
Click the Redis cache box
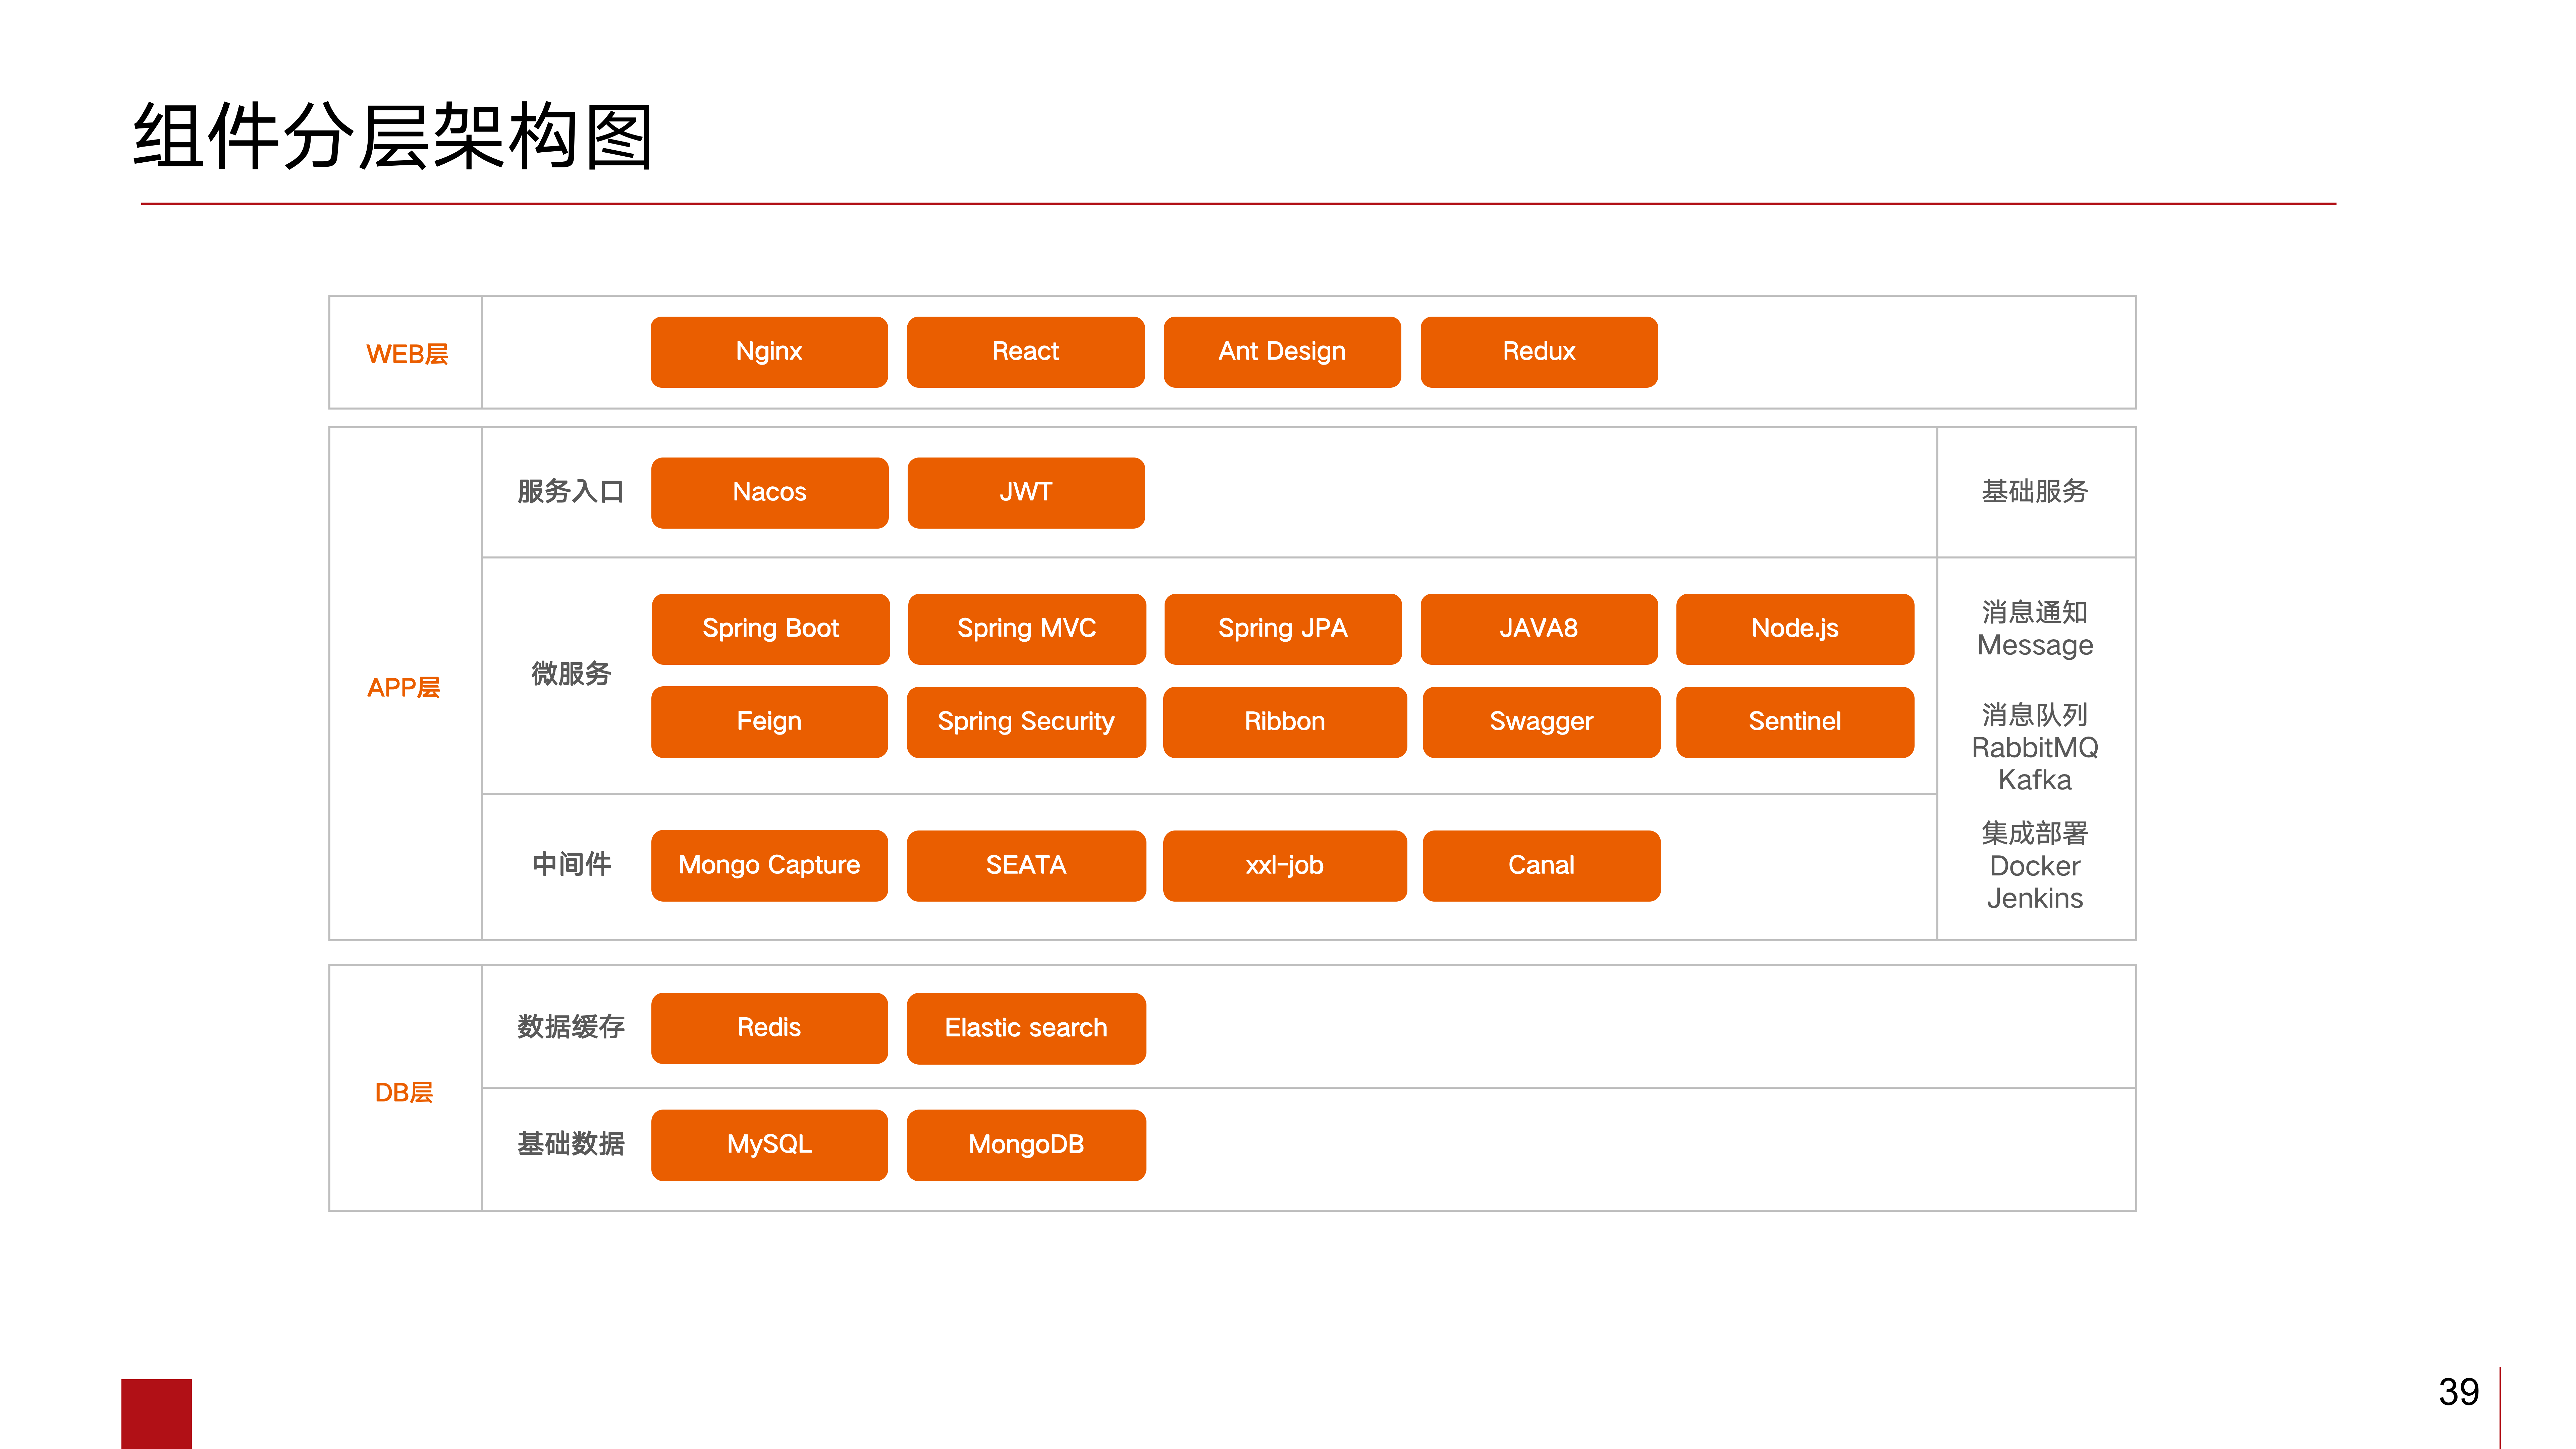pyautogui.click(x=769, y=1028)
